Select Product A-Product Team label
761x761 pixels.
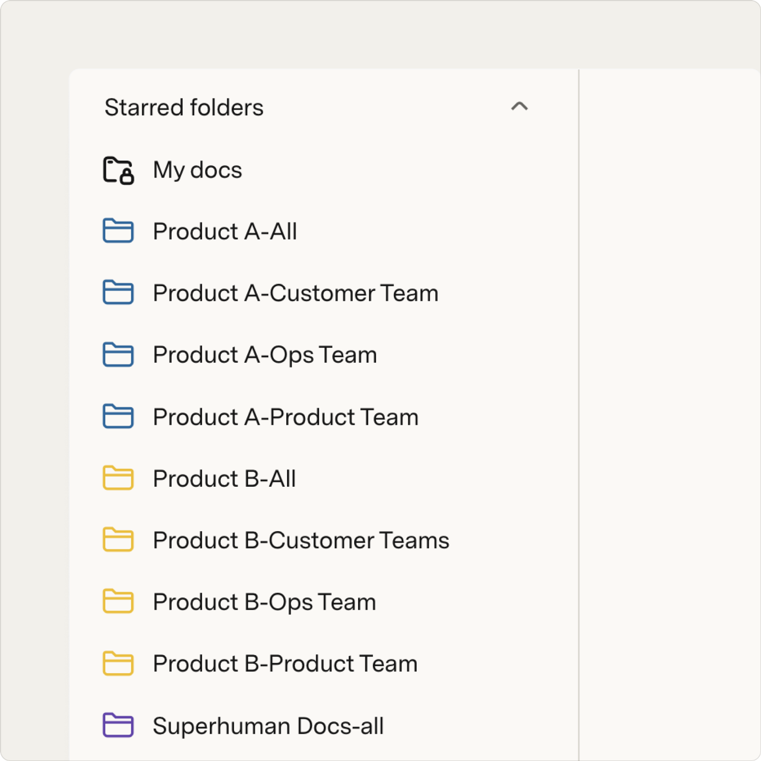286,417
